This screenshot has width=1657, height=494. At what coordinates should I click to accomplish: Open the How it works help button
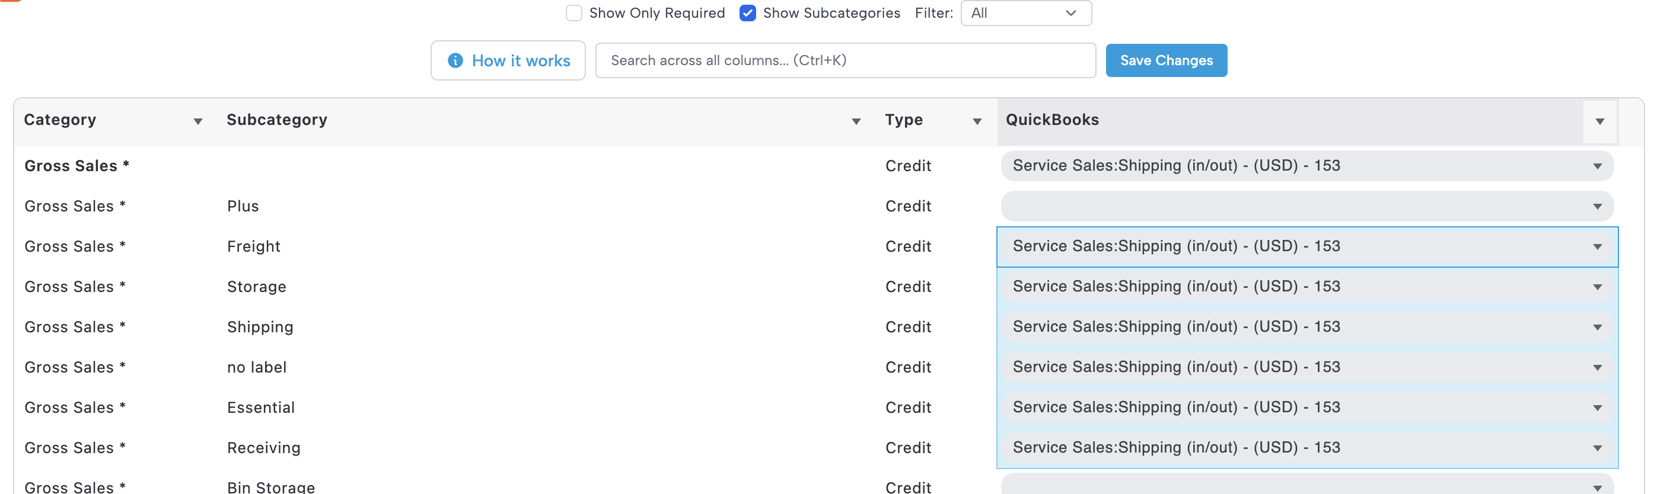pos(508,60)
